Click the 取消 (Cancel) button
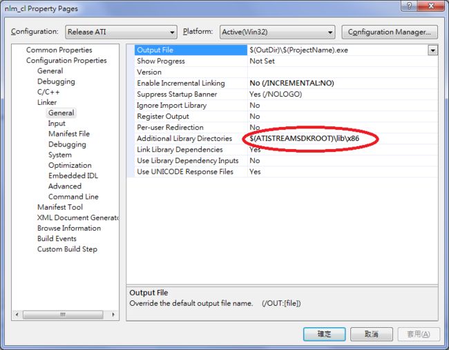449x350 pixels. 372,334
